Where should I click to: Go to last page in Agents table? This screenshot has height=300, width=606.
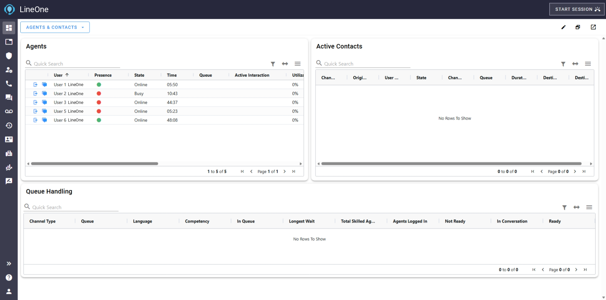[x=294, y=171]
